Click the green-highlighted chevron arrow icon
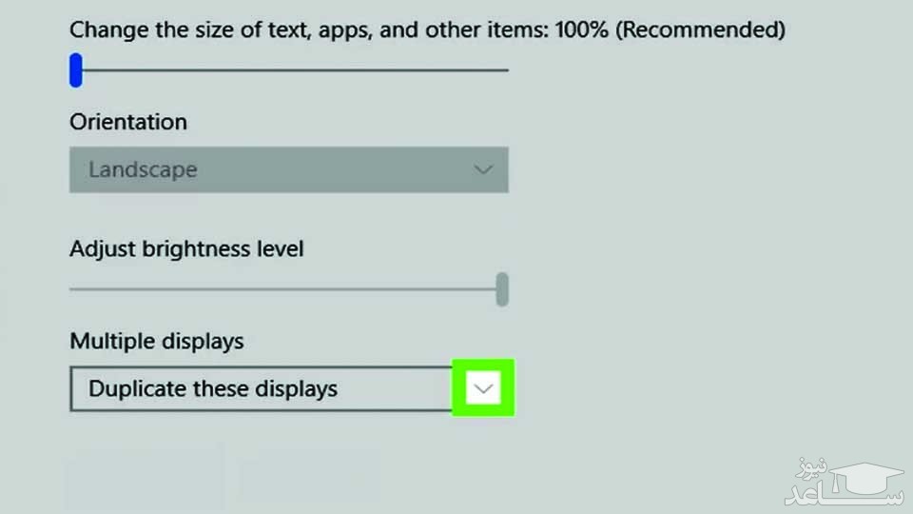The height and width of the screenshot is (514, 913). [x=483, y=388]
